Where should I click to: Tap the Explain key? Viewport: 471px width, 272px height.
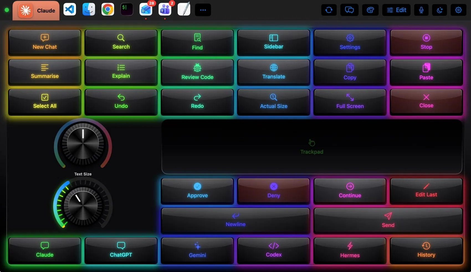[x=121, y=72]
